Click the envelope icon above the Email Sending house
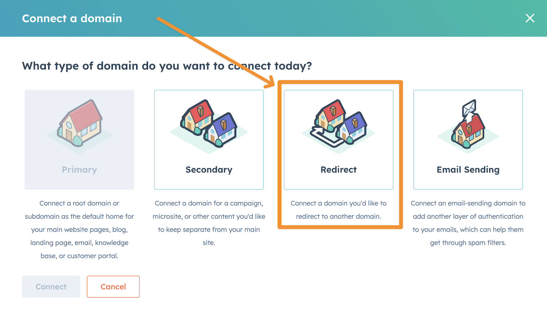547x319 pixels. click(x=469, y=108)
